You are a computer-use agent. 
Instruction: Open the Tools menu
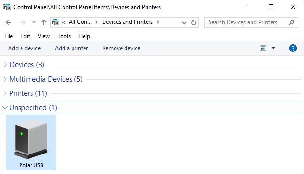(x=64, y=36)
